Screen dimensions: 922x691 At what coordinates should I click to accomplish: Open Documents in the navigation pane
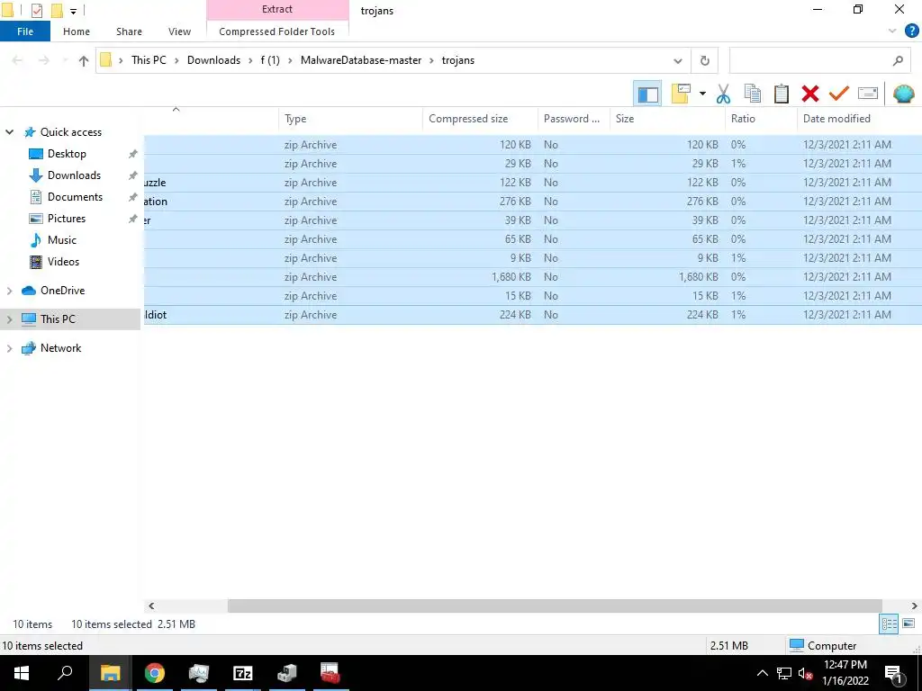[x=75, y=197]
